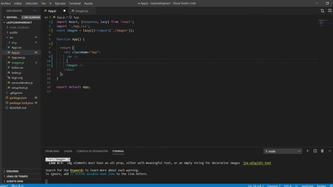This screenshot has width=333, height=187.
Task: Open App.css file in explorer
Action: click(x=16, y=48)
